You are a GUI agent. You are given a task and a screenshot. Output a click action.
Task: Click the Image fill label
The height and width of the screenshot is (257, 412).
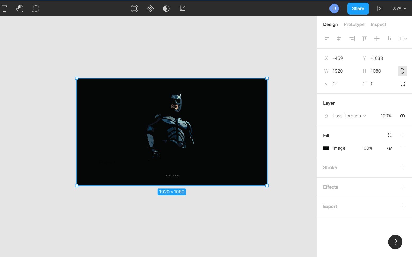coord(339,148)
